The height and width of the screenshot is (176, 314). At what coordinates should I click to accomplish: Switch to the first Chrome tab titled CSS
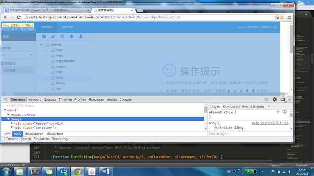point(25,10)
